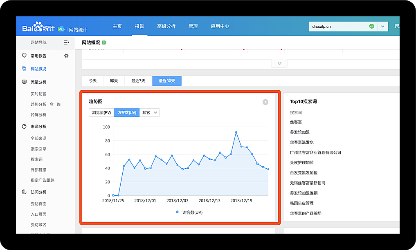Image resolution: width=416 pixels, height=250 pixels.
Task: Open 实时访客 in the sidebar
Action: (x=38, y=94)
